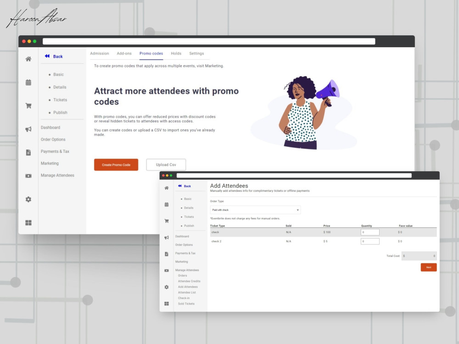The height and width of the screenshot is (344, 459).
Task: Click Back link in Promo codes window
Action: [58, 56]
